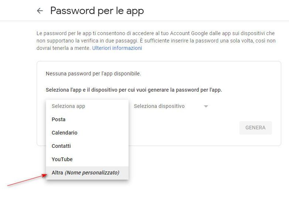Screen dimensions: 289x197
Task: Choose Altra (Nome personalizzato) option
Action: 86,173
